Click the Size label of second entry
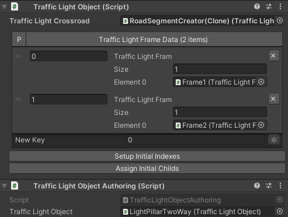Image resolution: width=288 pixels, height=217 pixels. coord(121,113)
